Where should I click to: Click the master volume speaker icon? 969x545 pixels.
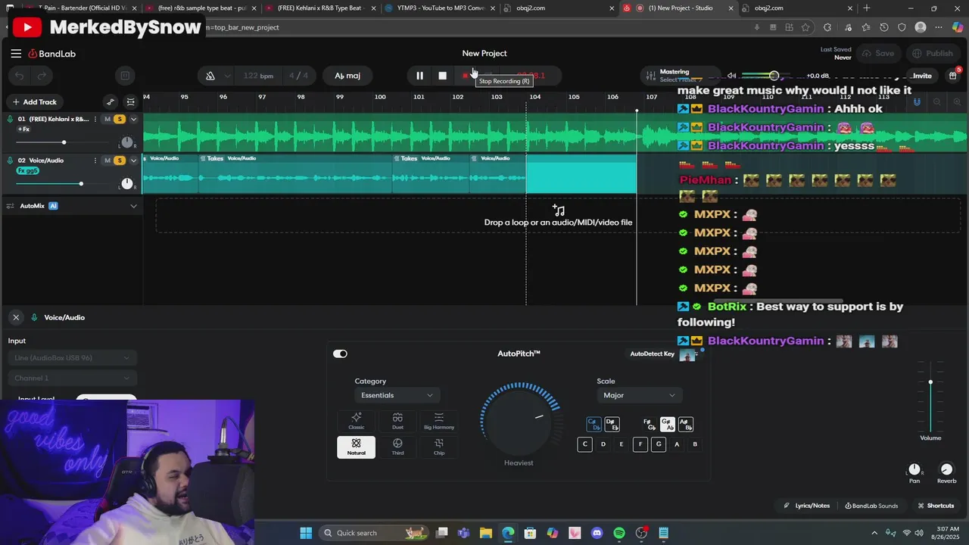click(731, 76)
